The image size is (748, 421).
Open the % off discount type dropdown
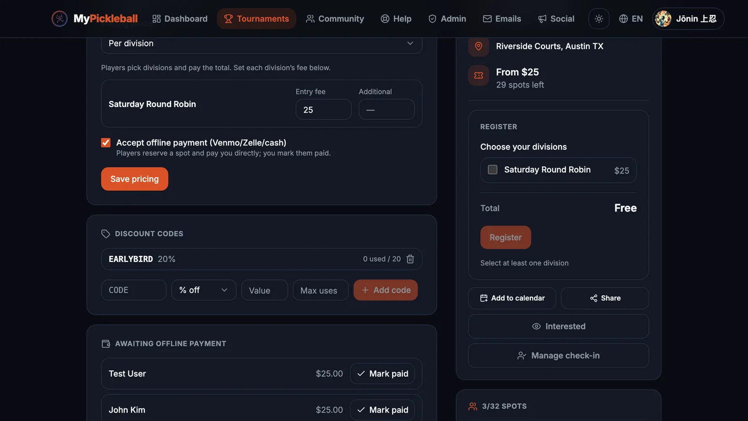tap(204, 290)
